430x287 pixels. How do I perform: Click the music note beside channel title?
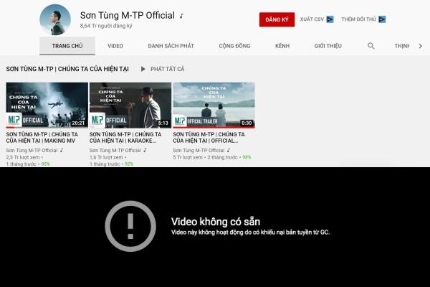(181, 16)
